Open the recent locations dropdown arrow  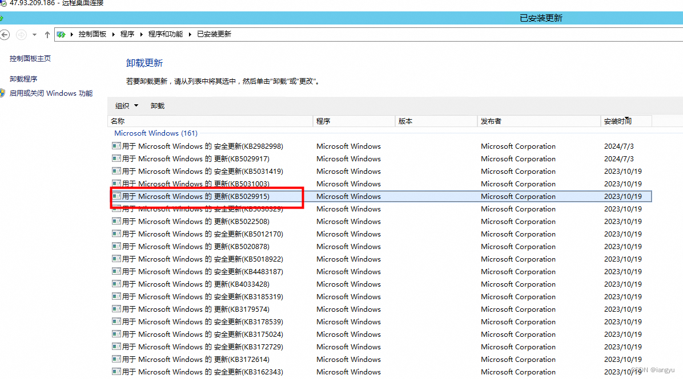34,34
